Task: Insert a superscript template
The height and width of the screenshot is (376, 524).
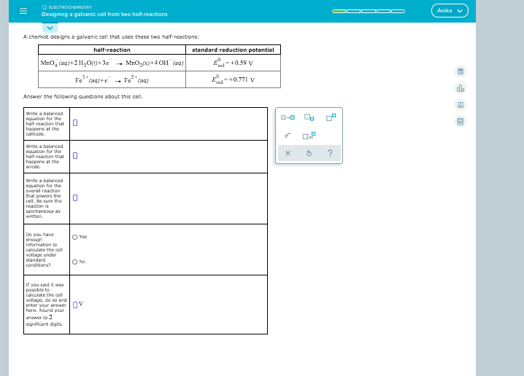Action: (x=331, y=117)
